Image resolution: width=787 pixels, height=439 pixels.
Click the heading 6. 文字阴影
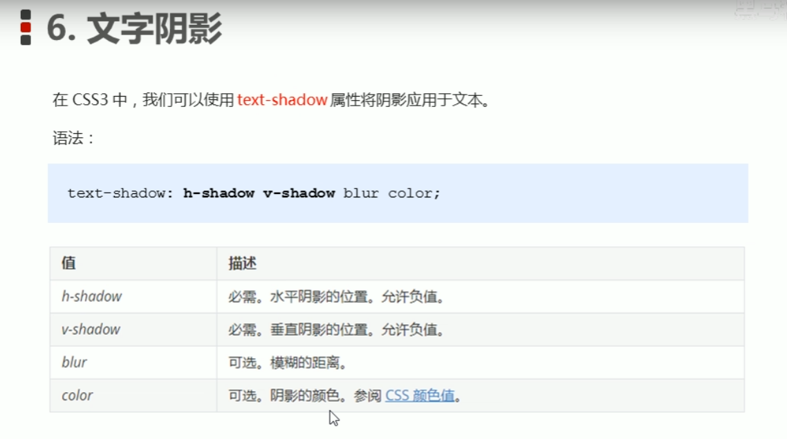(134, 28)
